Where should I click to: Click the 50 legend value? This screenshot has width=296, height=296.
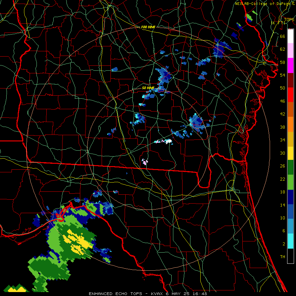coord(283,88)
